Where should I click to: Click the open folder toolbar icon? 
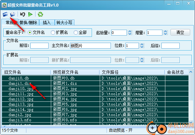13,14
